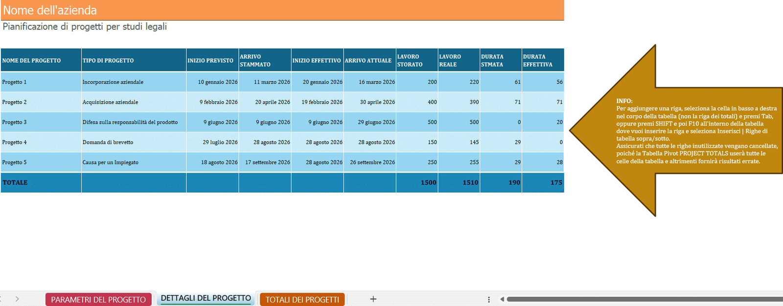This screenshot has width=783, height=306.
Task: Select the 30 aprile 2026 arrival date cell
Action: pos(369,102)
